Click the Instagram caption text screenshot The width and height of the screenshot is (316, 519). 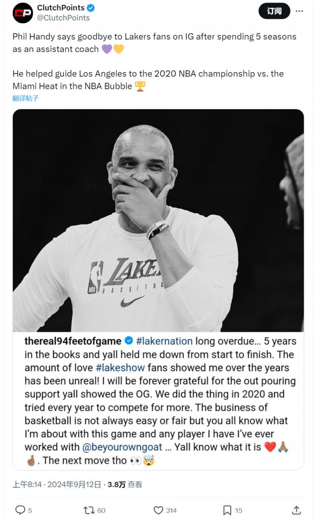tap(158, 400)
